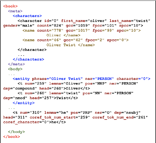This screenshot has width=156, height=143.
Task: Select the closing </characters> tag
Action: [28, 59]
